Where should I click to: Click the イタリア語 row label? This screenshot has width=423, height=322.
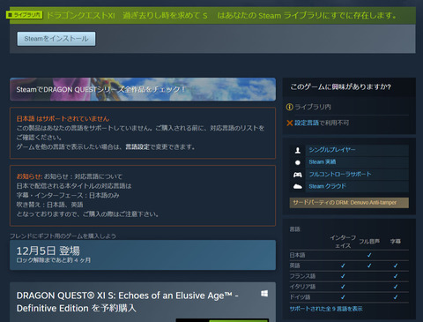point(302,287)
